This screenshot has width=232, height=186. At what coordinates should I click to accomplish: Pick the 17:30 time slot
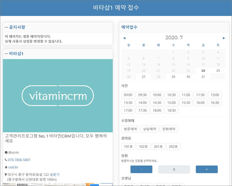point(143,110)
